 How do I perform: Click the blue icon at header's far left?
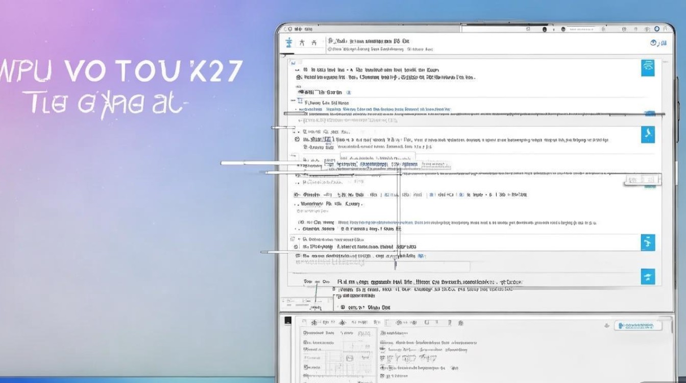click(289, 42)
